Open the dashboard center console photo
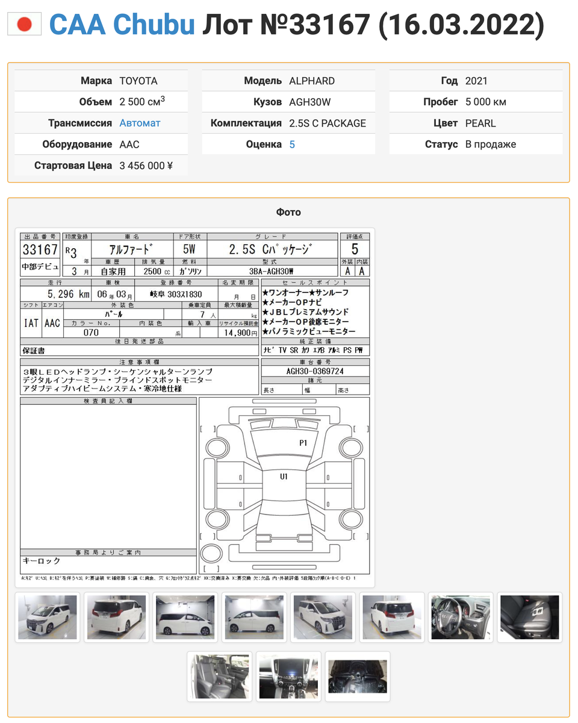The height and width of the screenshot is (723, 578). [x=289, y=676]
